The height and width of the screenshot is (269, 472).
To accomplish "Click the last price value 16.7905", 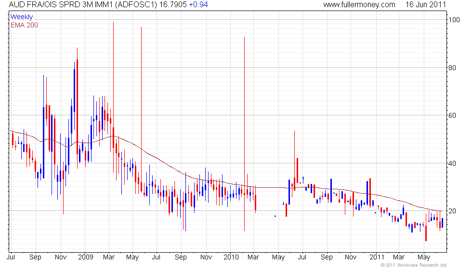I will (x=171, y=5).
